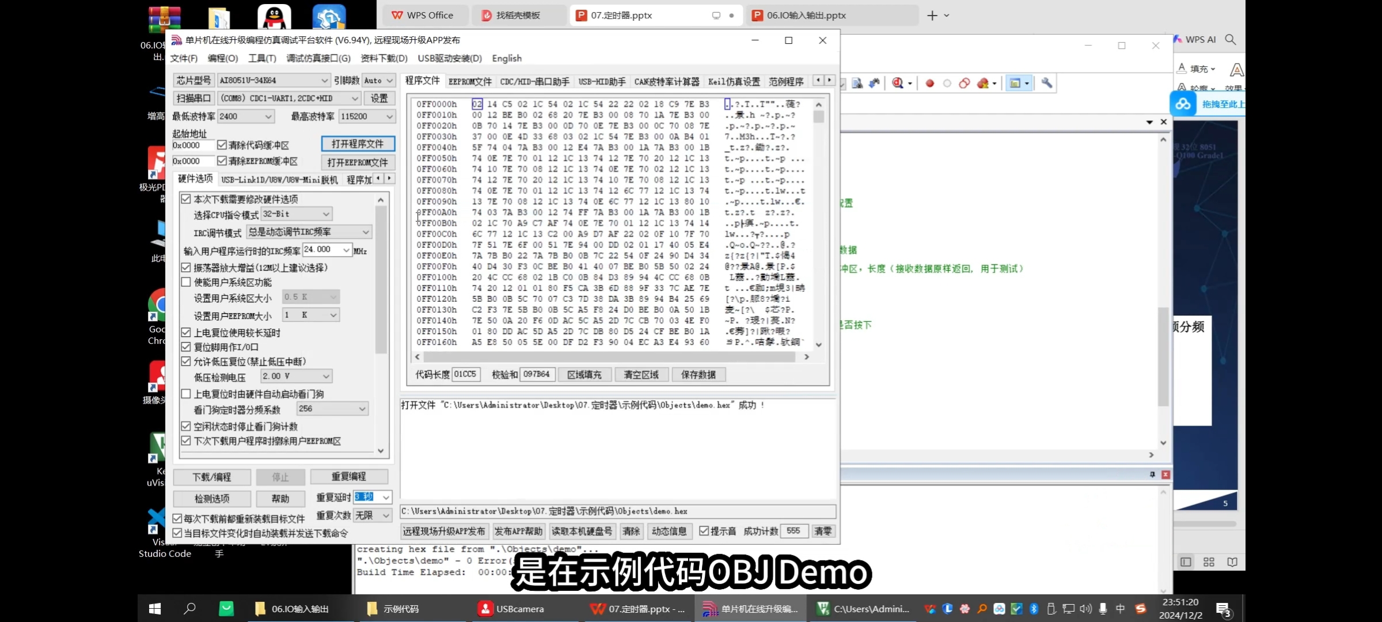The height and width of the screenshot is (622, 1382).
Task: Click the disable breakpoint hollow circle icon
Action: pos(947,84)
